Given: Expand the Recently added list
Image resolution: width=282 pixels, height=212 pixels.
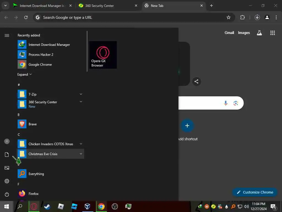Looking at the screenshot, I should pos(25,75).
